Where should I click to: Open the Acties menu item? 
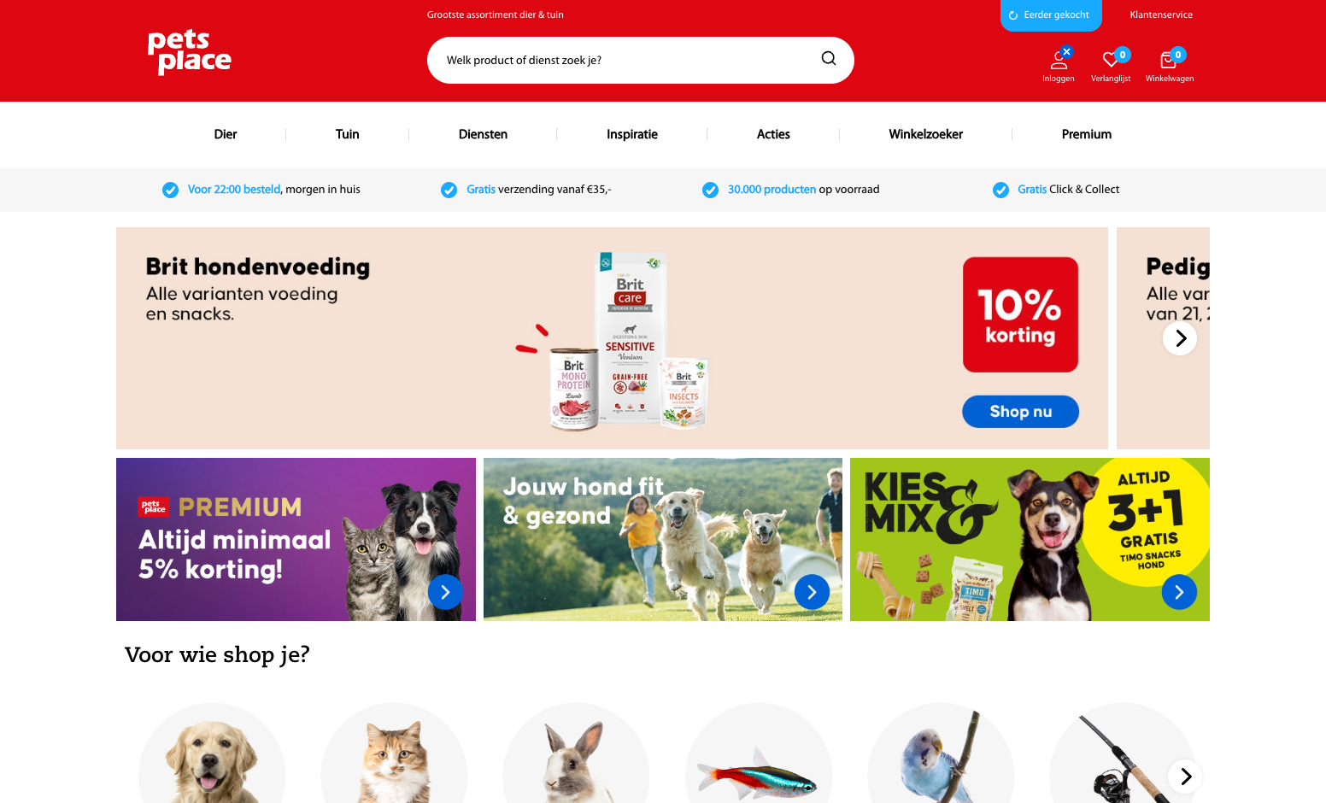click(773, 134)
